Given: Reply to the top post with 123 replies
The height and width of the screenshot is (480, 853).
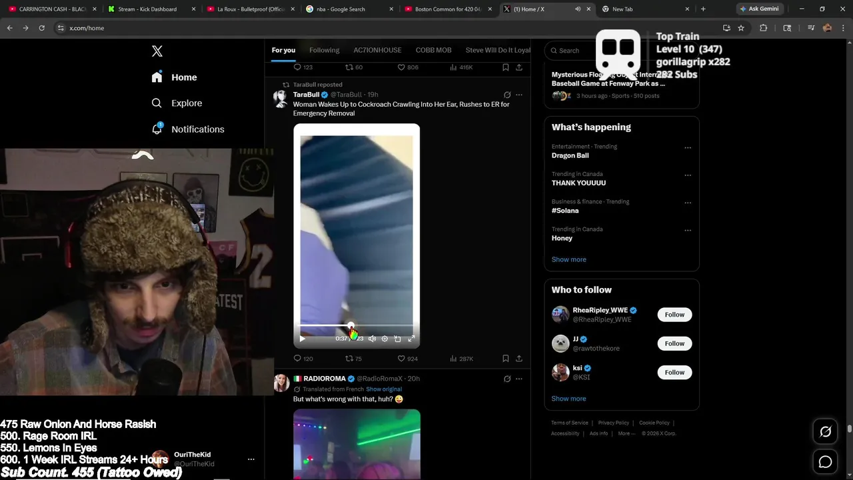Looking at the screenshot, I should tap(303, 67).
